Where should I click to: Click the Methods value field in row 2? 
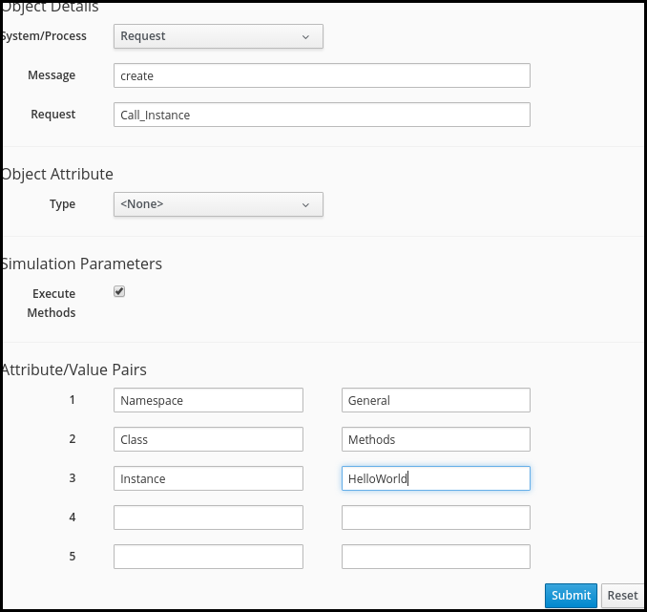click(436, 439)
